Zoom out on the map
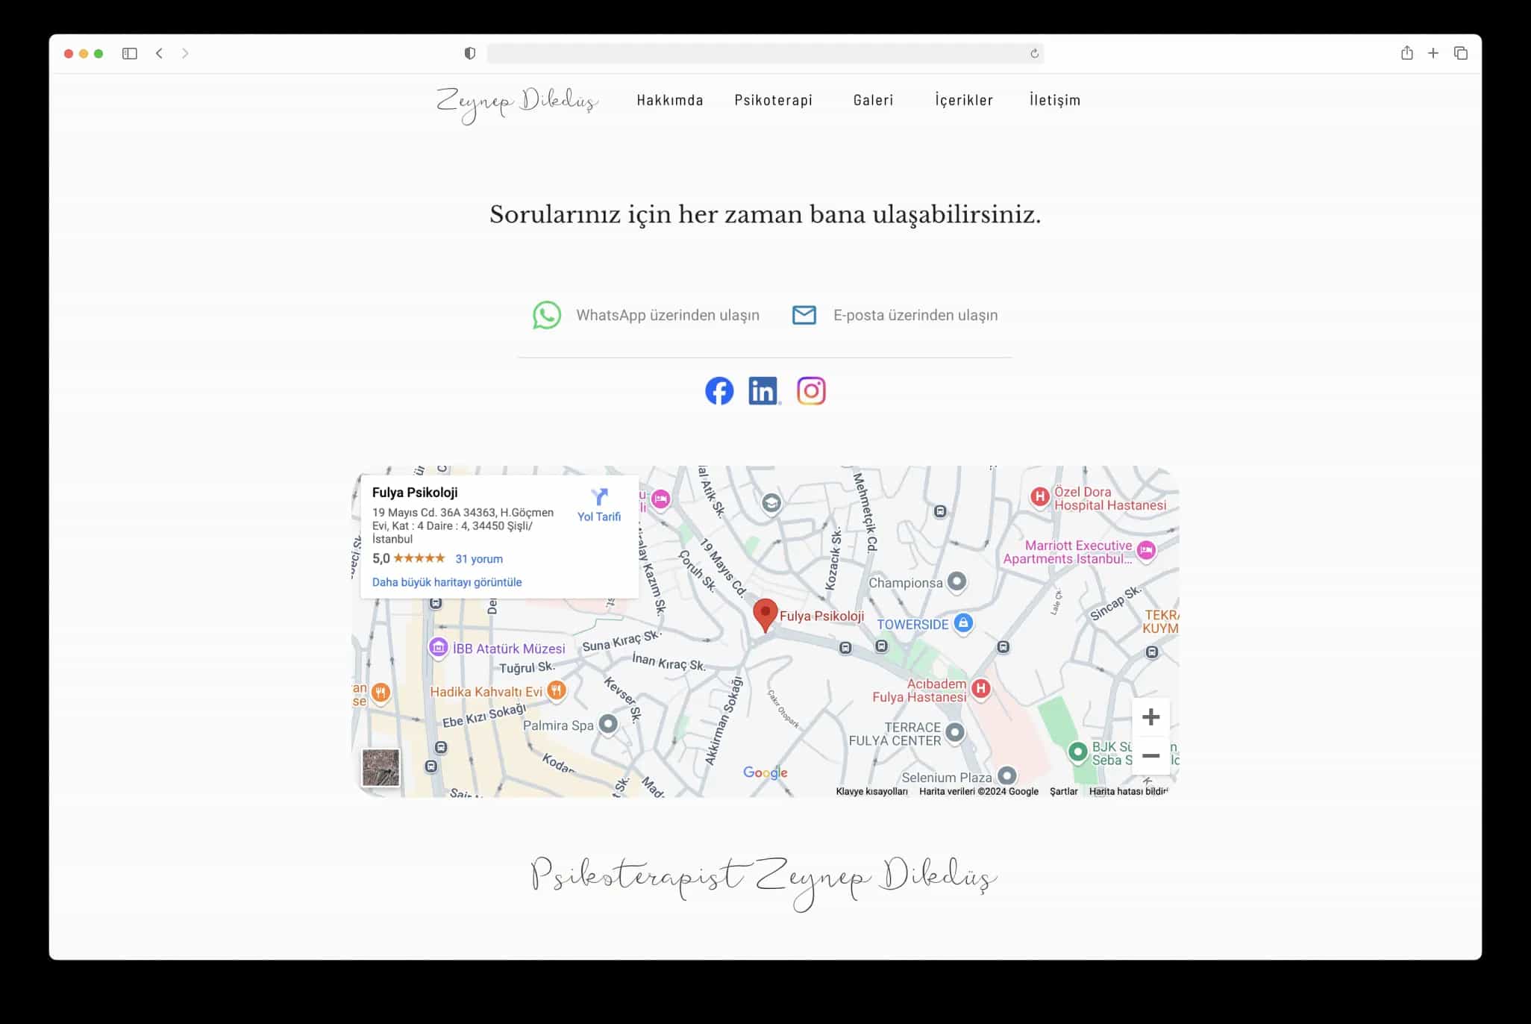 (x=1150, y=755)
